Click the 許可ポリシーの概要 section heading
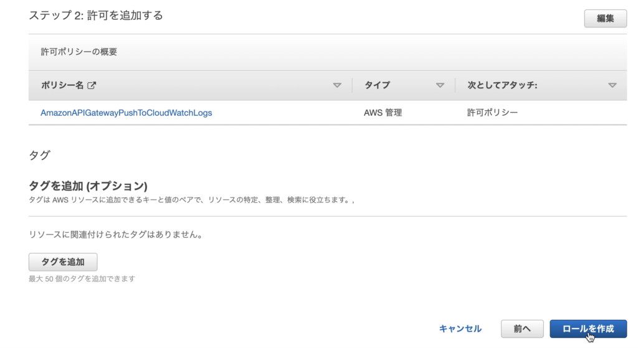Screen dimensions: 638x348 [79, 52]
